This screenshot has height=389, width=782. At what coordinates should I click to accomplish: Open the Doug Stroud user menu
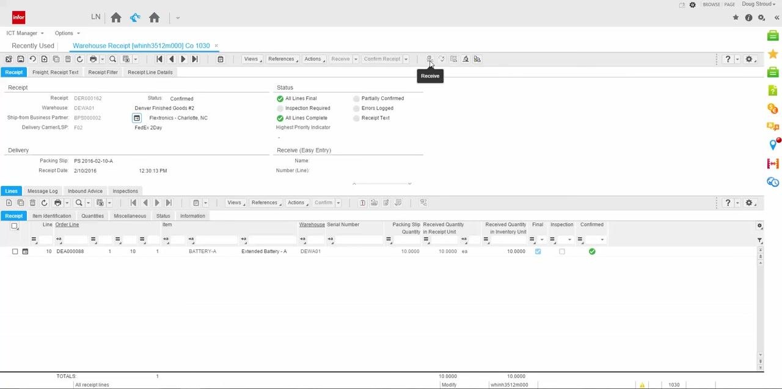pos(759,4)
